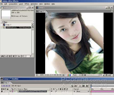114x95 pixels.
Task: Click the Timeline current time 0:00:00:00
Action: point(6,86)
